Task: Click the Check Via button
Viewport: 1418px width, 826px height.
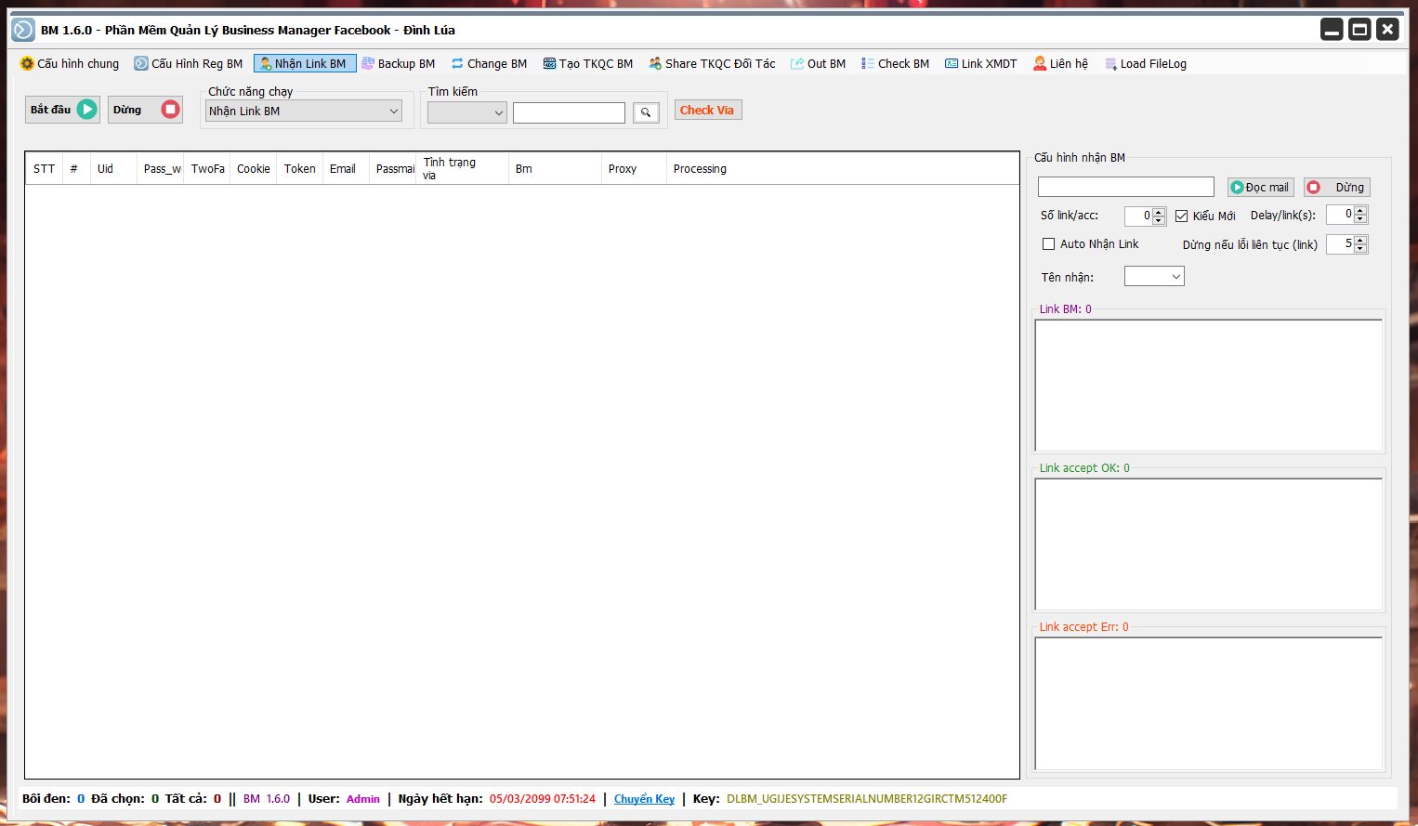Action: 708,110
